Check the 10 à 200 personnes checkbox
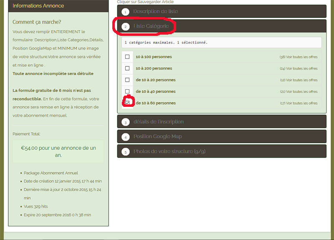The image size is (334, 240). tap(127, 68)
